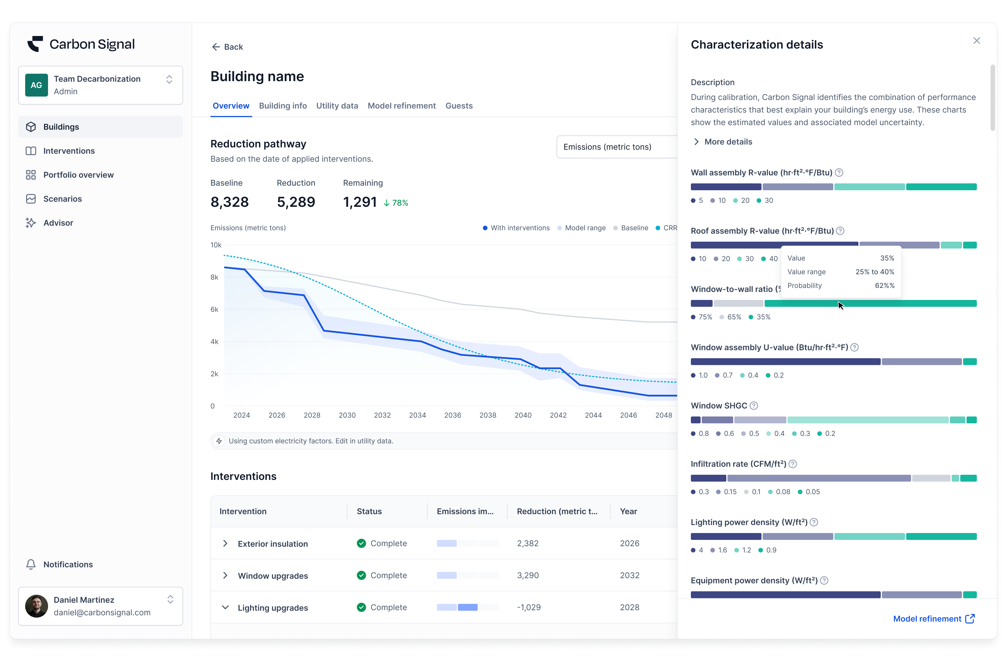
Task: Click the Portfolio overview grid icon
Action: coord(31,175)
